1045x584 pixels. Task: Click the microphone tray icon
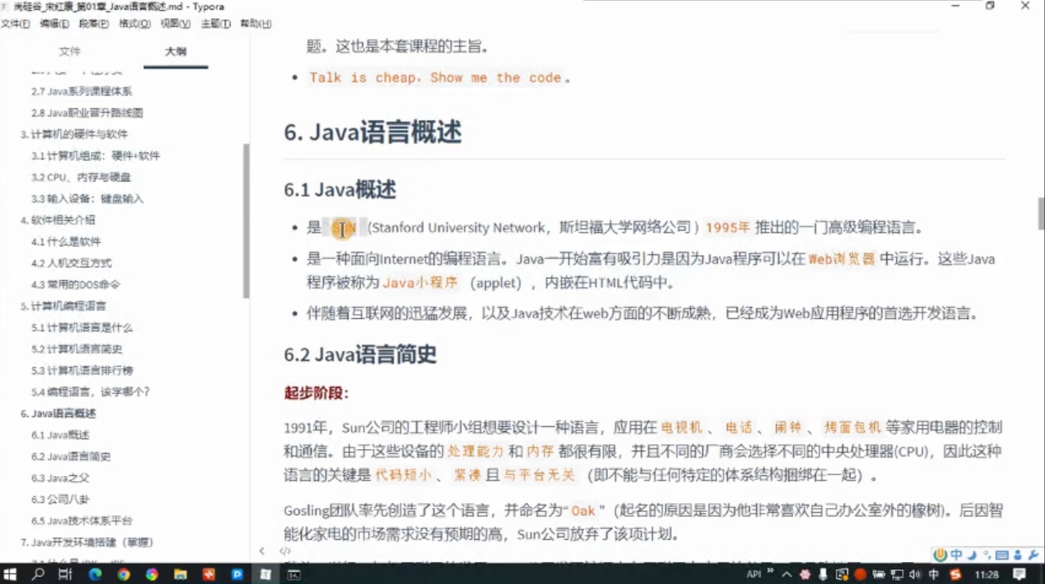tap(823, 574)
